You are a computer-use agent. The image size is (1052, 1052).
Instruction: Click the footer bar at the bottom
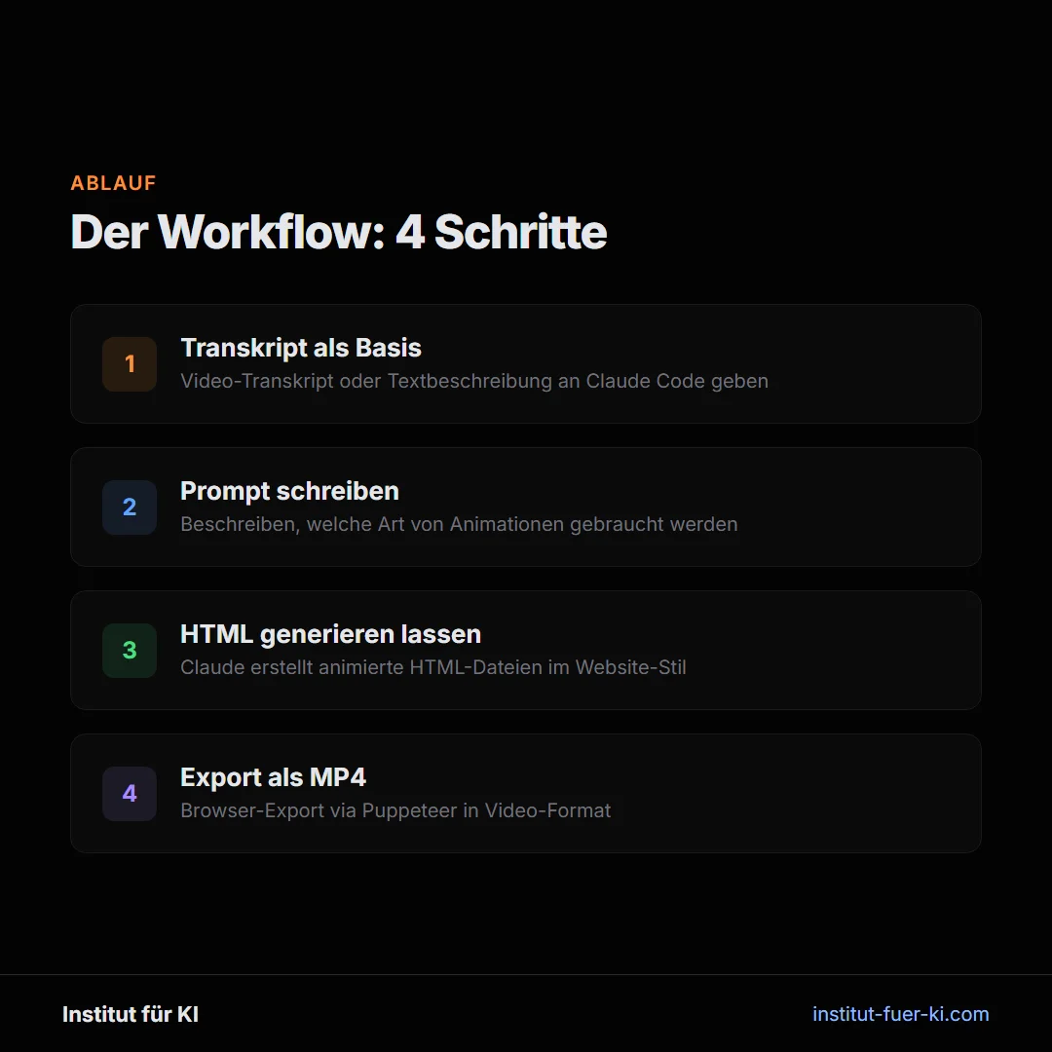526,1014
